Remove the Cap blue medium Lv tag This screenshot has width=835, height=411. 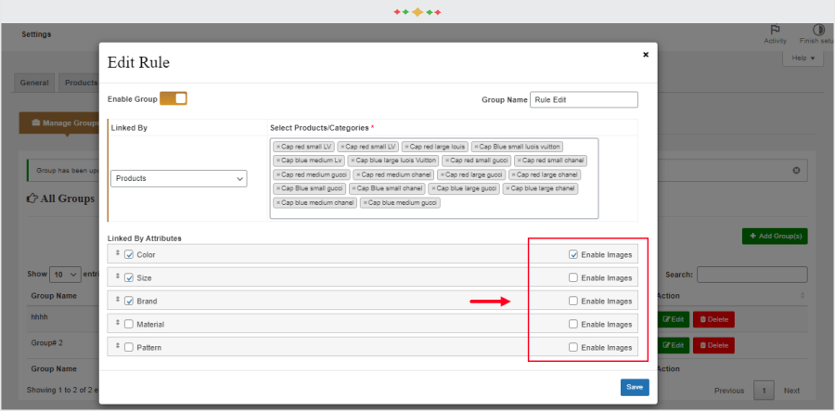(278, 161)
